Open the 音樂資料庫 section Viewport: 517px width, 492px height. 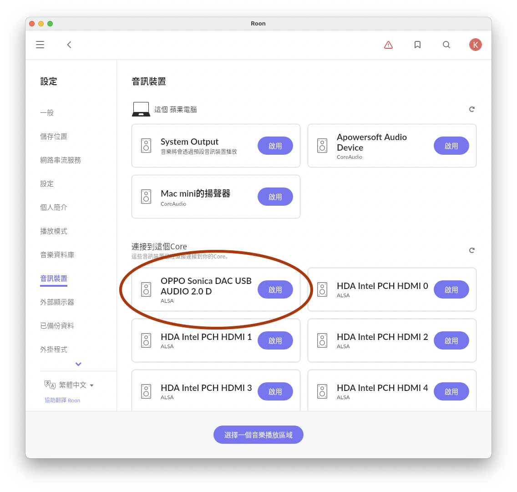[x=57, y=255]
